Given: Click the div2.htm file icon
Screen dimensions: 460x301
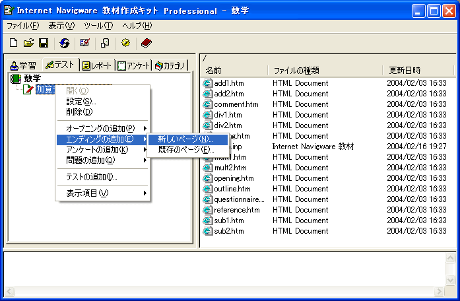Looking at the screenshot, I should 207,125.
